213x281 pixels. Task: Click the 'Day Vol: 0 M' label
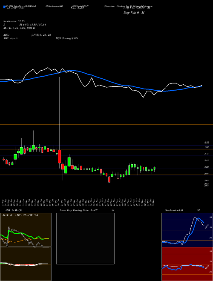134,13
